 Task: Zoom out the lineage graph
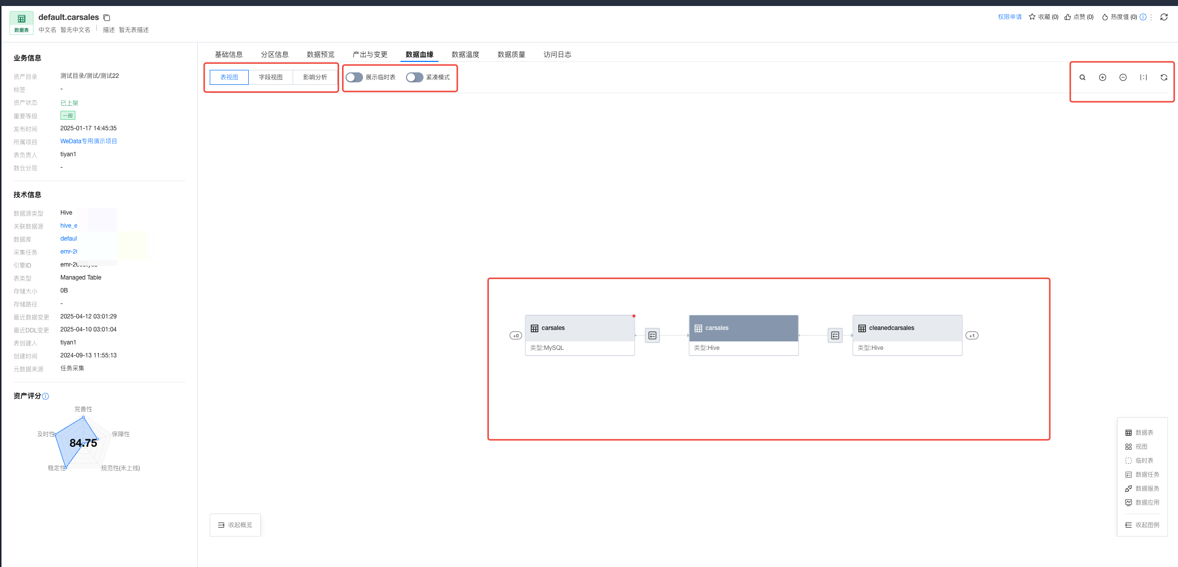tap(1123, 77)
